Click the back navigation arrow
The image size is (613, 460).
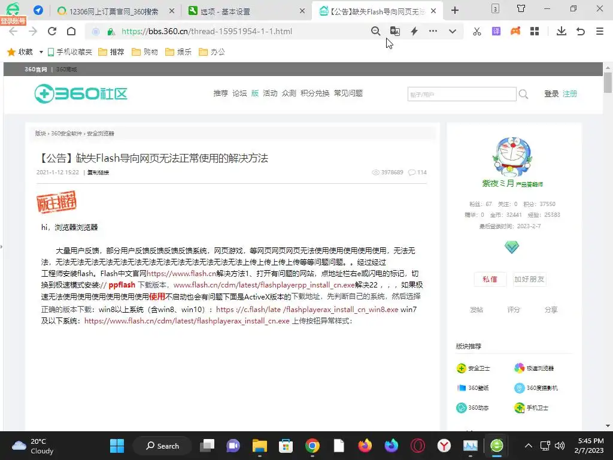pyautogui.click(x=13, y=31)
